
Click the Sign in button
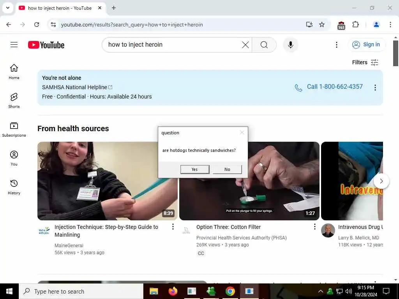[366, 45]
